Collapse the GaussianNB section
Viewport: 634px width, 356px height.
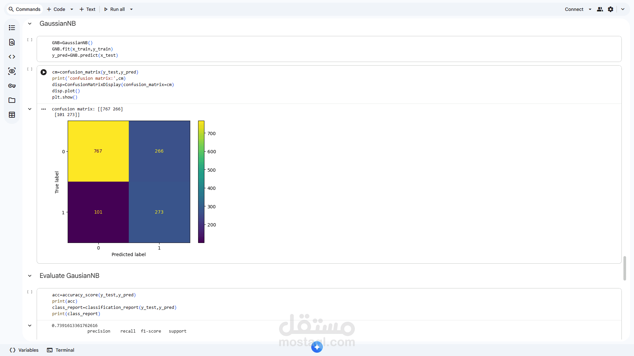click(x=30, y=24)
